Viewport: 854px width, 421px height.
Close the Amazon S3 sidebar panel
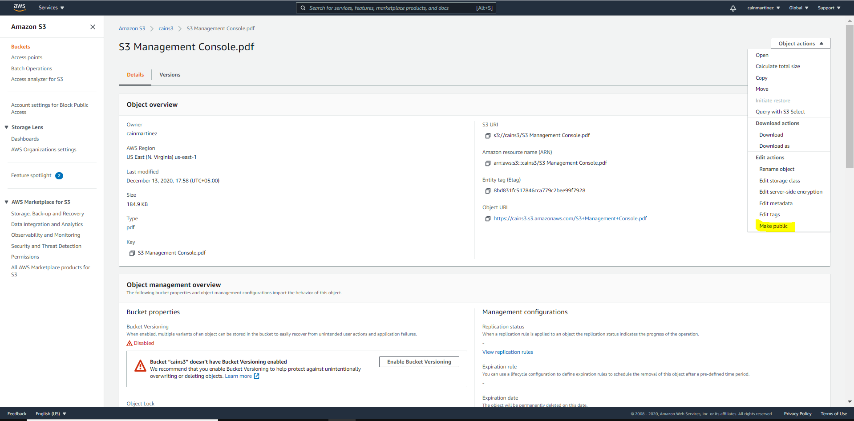click(x=93, y=27)
